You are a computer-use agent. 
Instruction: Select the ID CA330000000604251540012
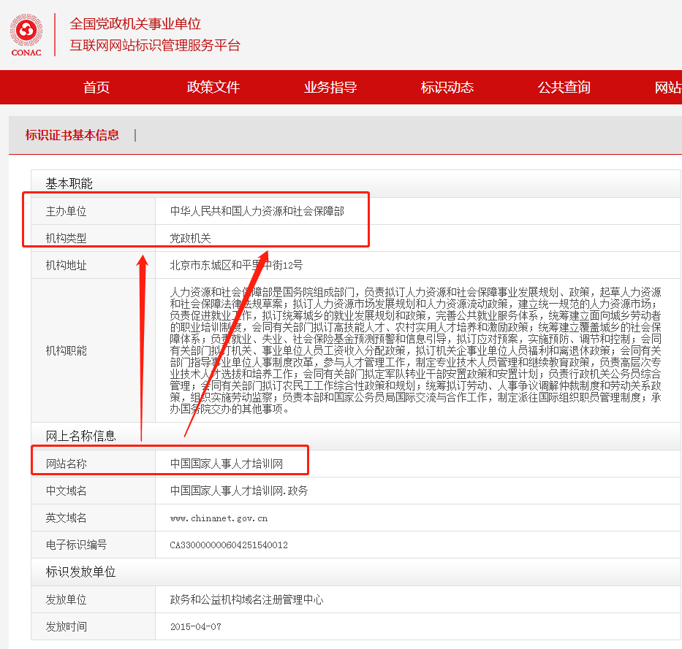pos(229,545)
